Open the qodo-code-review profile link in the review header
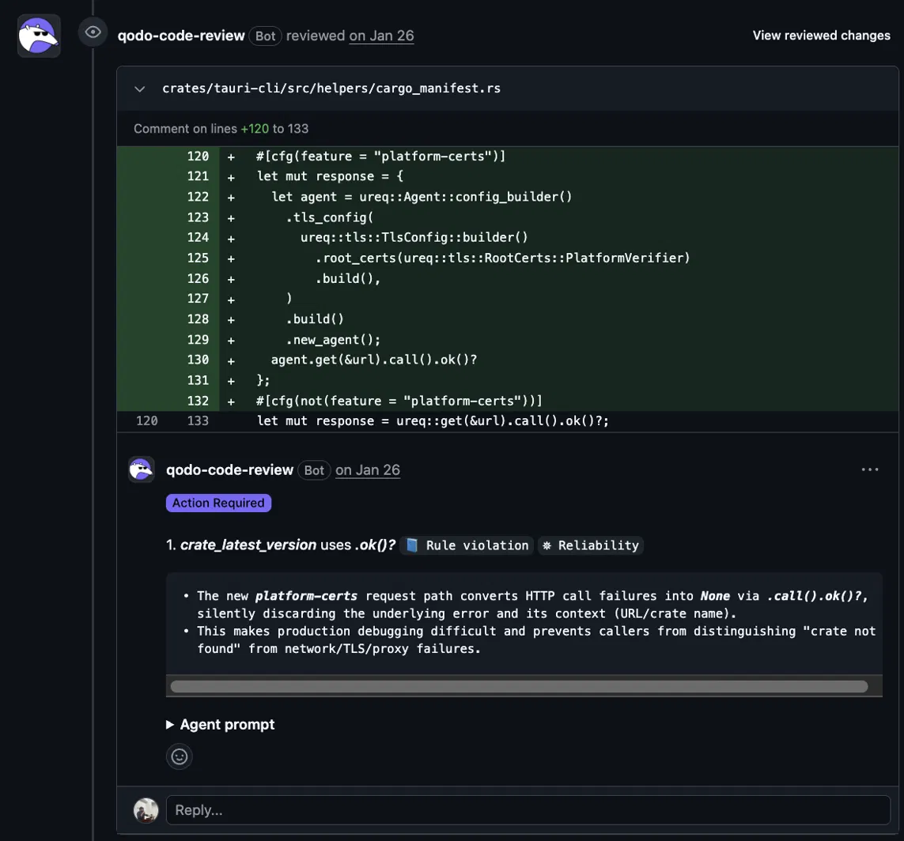 click(x=181, y=36)
